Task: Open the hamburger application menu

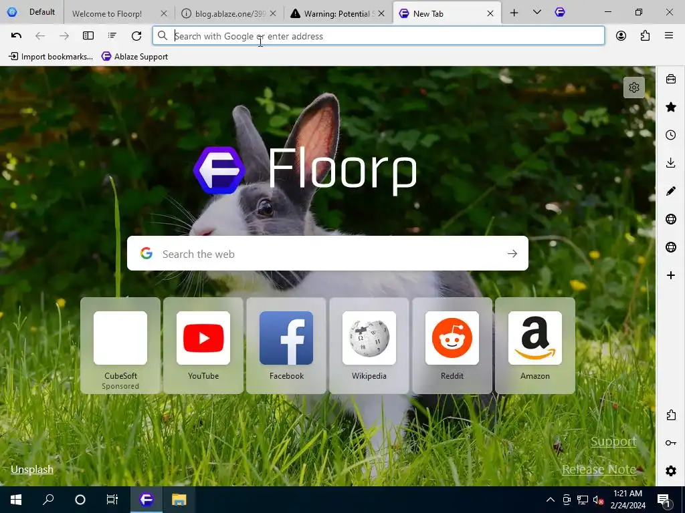Action: [x=669, y=36]
